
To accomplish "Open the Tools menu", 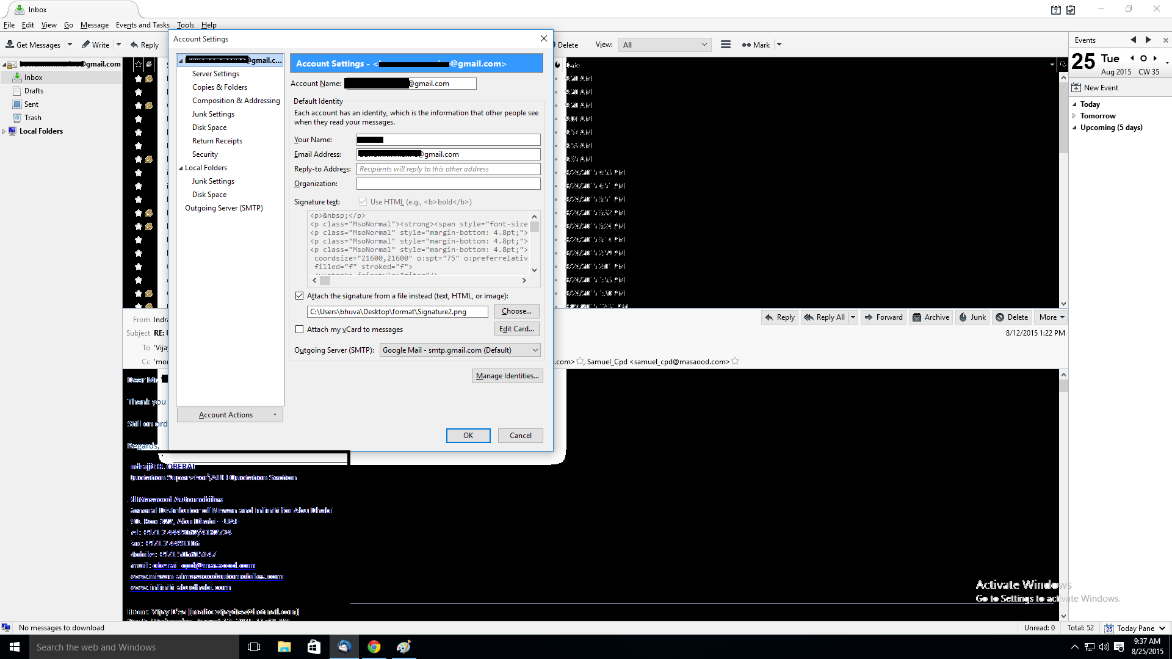I will click(185, 25).
